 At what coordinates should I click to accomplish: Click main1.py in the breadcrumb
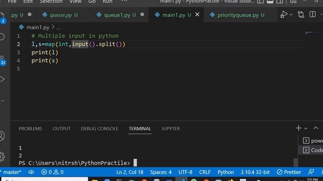pos(38,27)
